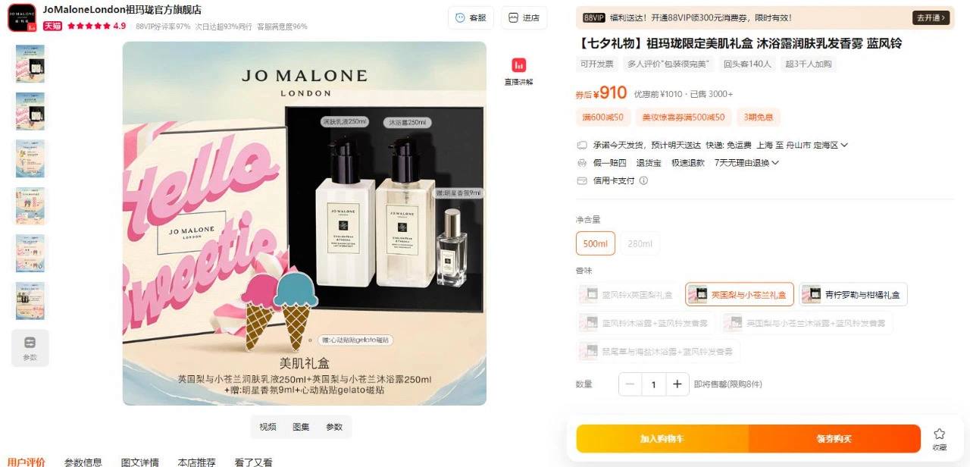The image size is (970, 467).
Task: Select the 500ml net content option
Action: pyautogui.click(x=596, y=243)
